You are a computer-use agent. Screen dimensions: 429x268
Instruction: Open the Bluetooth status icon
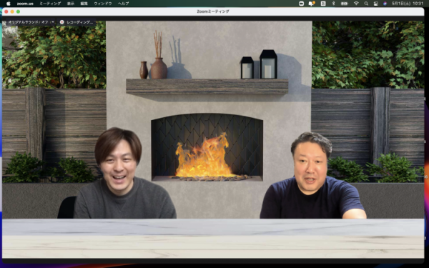tap(333, 4)
